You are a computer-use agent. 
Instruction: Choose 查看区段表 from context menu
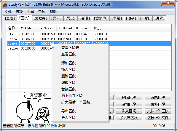click(x=80, y=48)
